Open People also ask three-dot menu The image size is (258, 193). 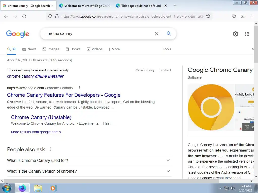pos(51,149)
